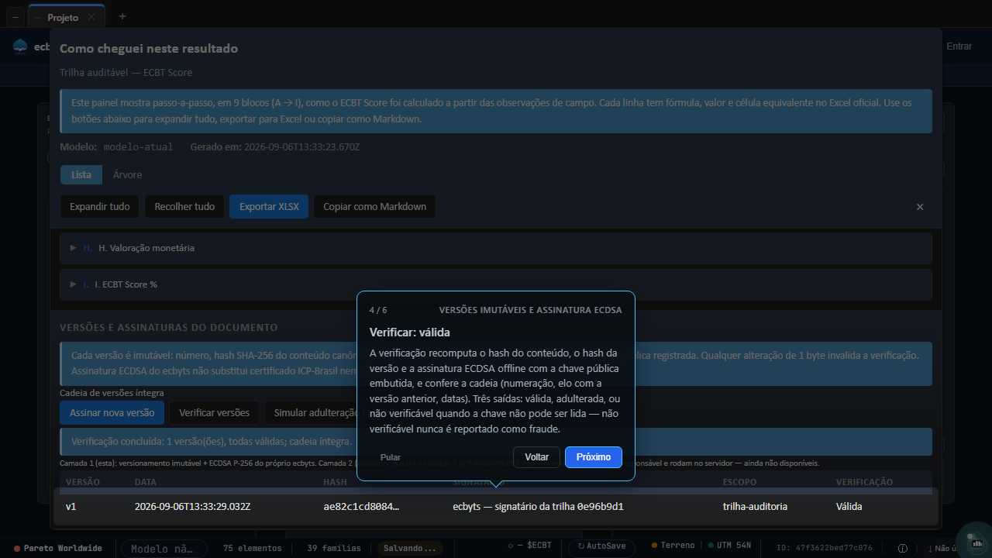992x558 pixels.
Task: Click the trilha-auditoria scope cell
Action: pos(755,507)
